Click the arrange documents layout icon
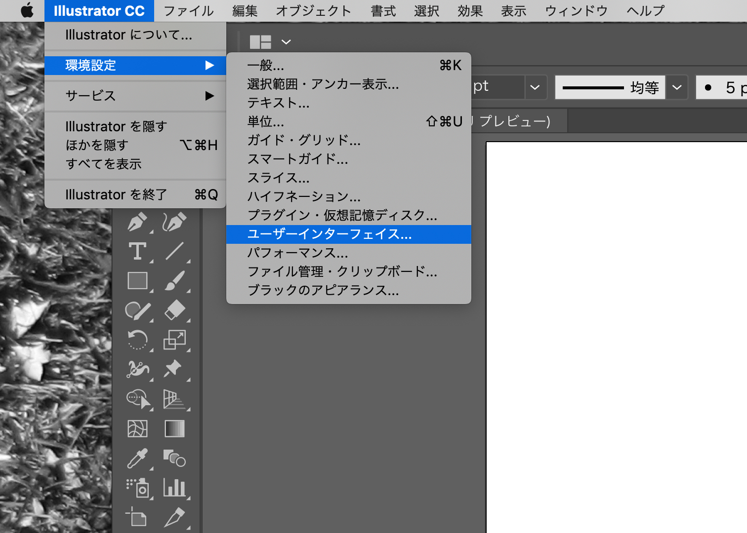The height and width of the screenshot is (533, 747). 260,42
